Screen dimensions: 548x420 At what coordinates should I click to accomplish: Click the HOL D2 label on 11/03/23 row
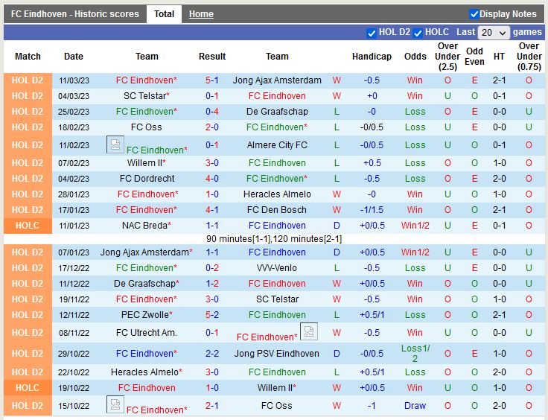pyautogui.click(x=28, y=80)
